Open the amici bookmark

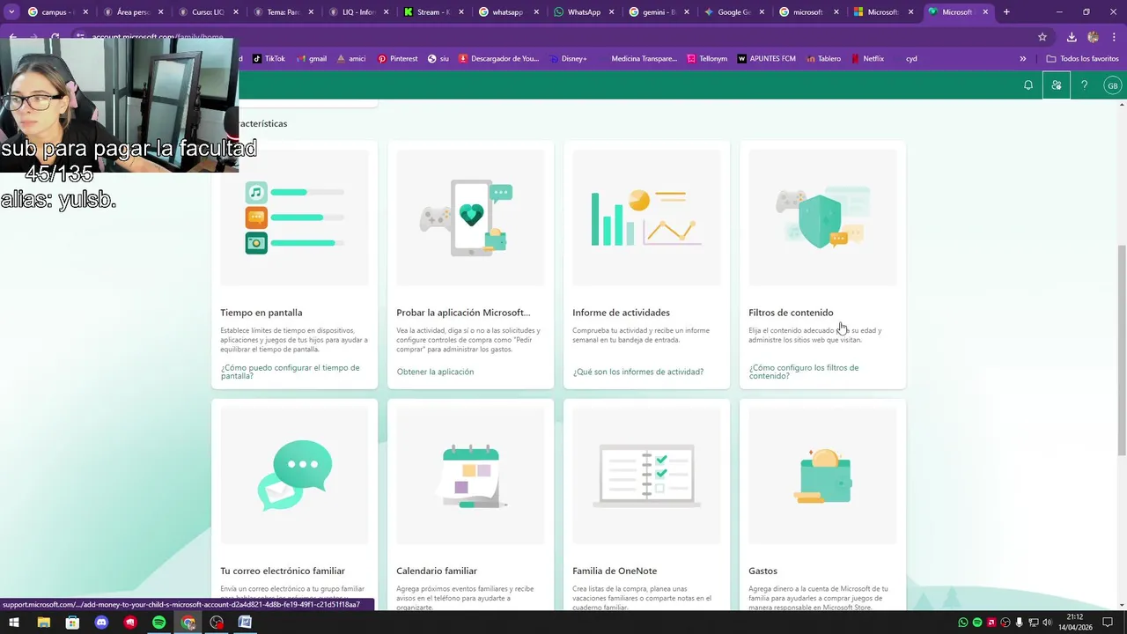pyautogui.click(x=350, y=59)
